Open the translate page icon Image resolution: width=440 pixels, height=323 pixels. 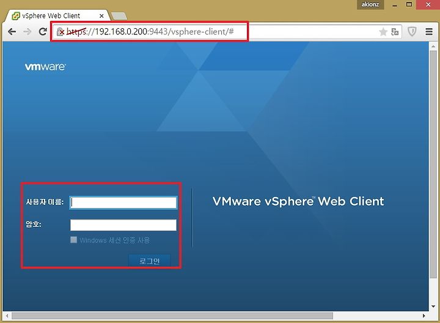click(x=395, y=32)
